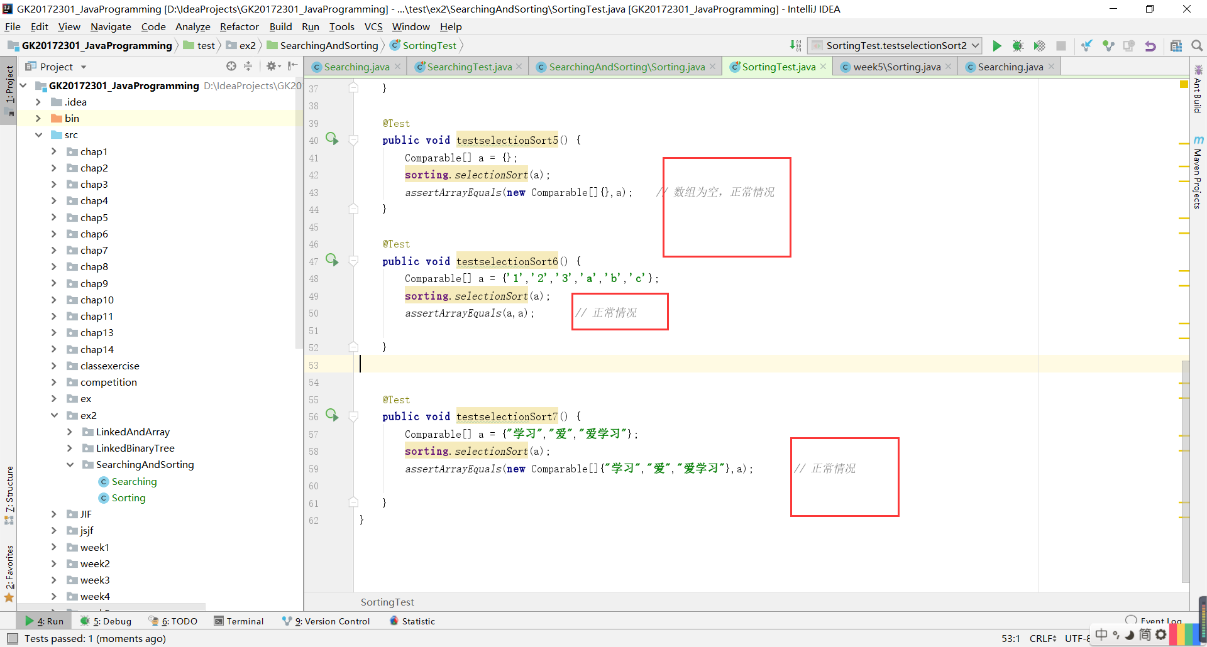Expand the week1 package
This screenshot has width=1207, height=647.
pyautogui.click(x=54, y=547)
